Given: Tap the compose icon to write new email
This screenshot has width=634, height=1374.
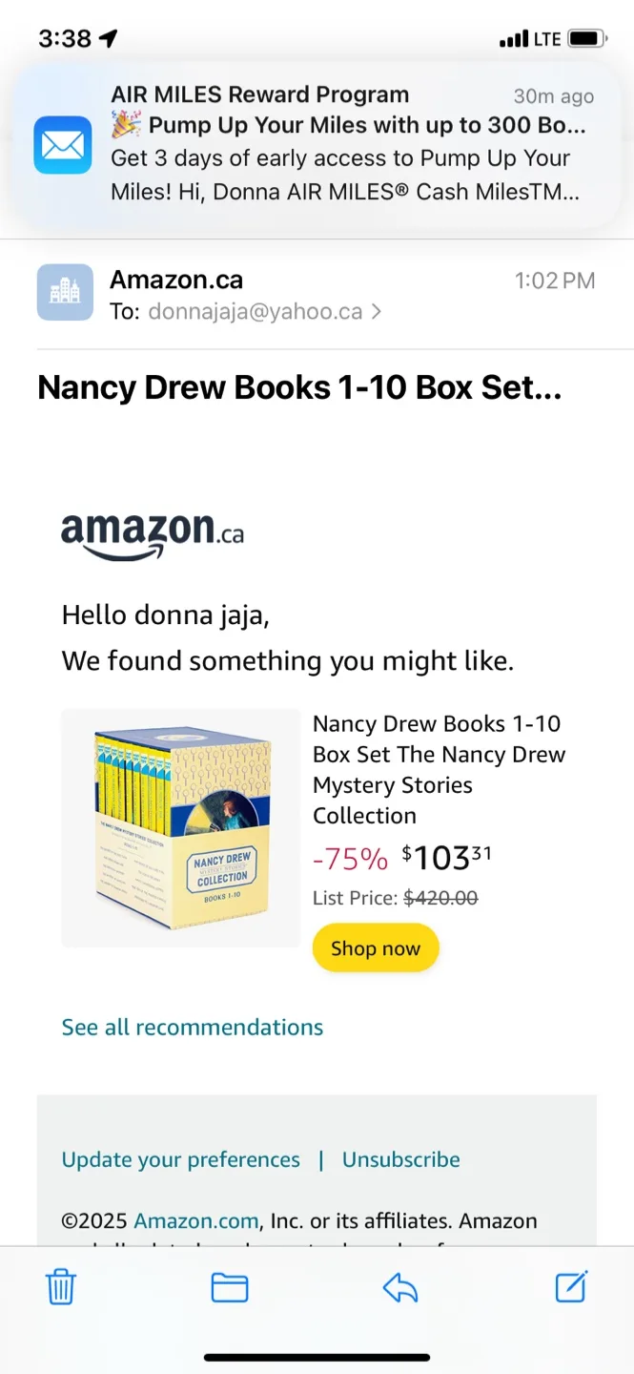Looking at the screenshot, I should pyautogui.click(x=570, y=1287).
